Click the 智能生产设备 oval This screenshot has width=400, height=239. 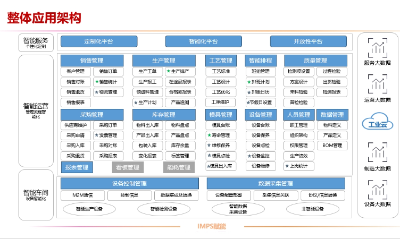[x=89, y=209]
